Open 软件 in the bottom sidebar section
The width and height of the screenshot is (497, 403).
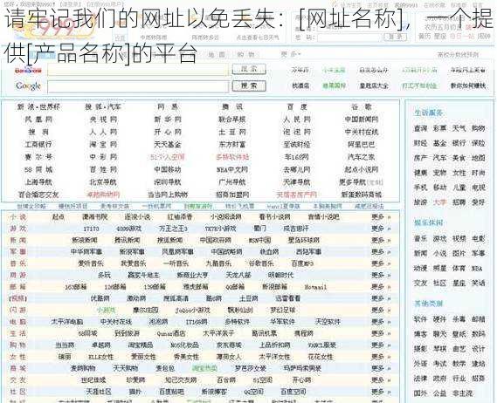[x=420, y=319]
